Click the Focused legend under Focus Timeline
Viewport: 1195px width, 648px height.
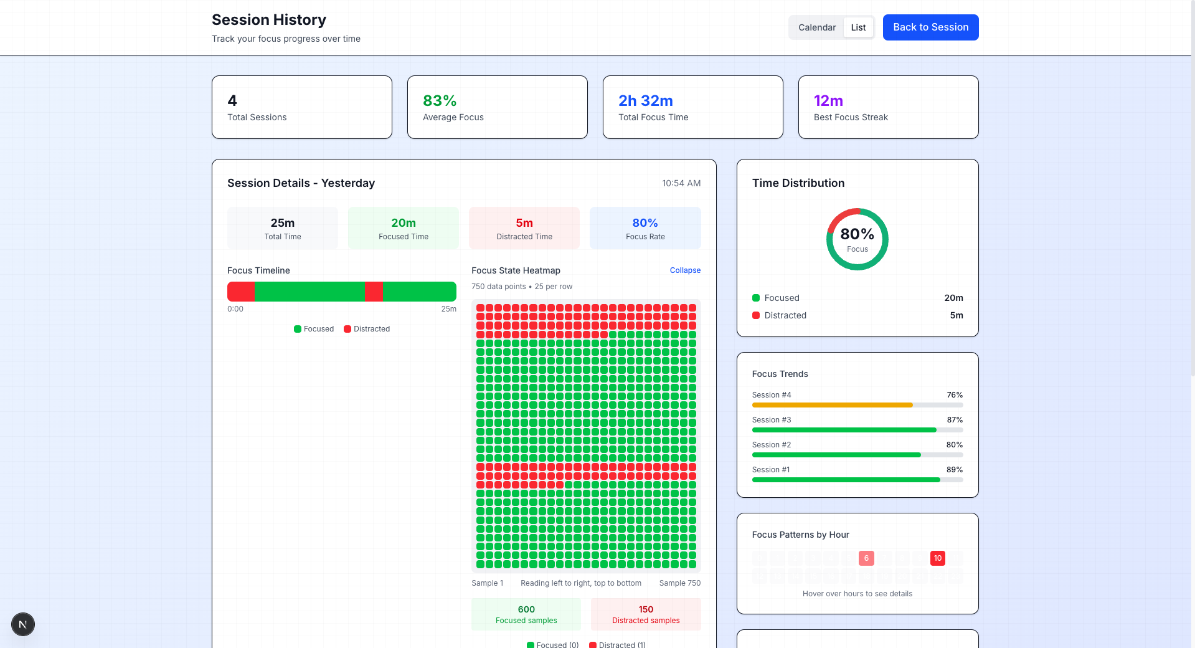click(x=314, y=329)
